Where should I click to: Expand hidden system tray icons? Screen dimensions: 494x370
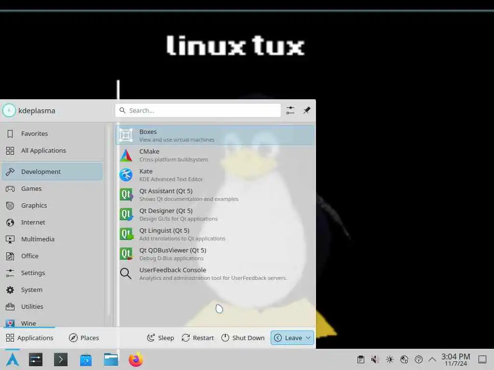[x=432, y=359]
